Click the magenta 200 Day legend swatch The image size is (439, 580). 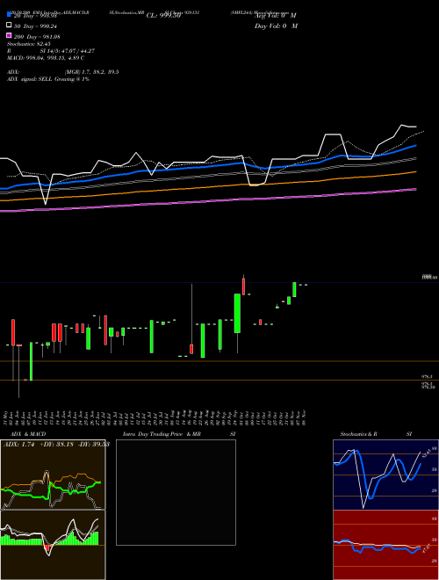coord(9,36)
